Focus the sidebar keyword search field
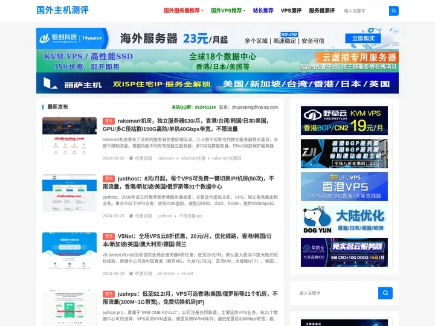This screenshot has width=435, height=326. coord(337,293)
